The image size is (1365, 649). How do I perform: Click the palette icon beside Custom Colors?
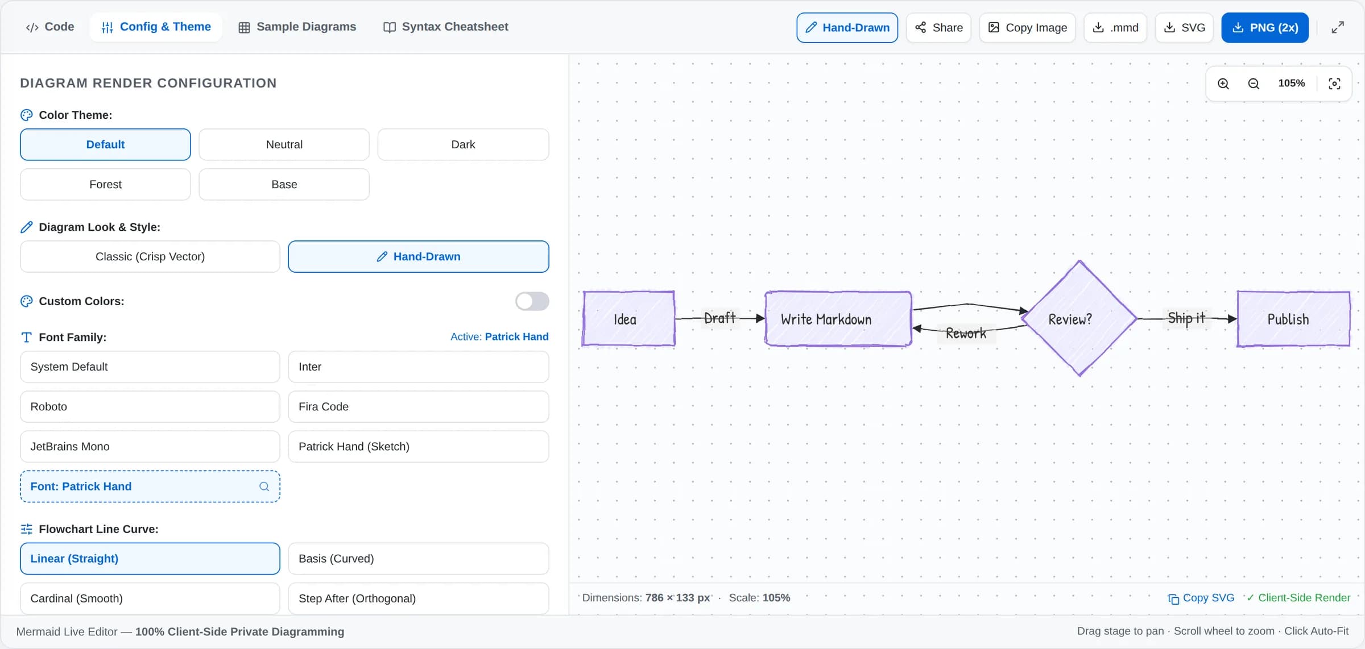click(x=27, y=301)
